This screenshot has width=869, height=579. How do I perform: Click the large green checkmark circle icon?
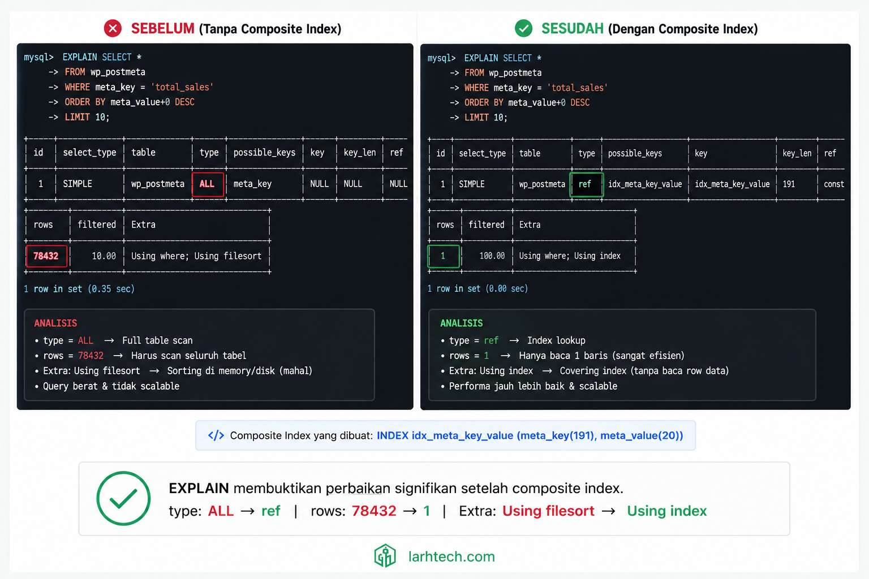pos(123,498)
